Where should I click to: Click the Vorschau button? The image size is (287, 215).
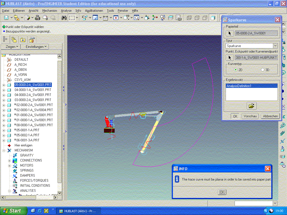coord(250,116)
